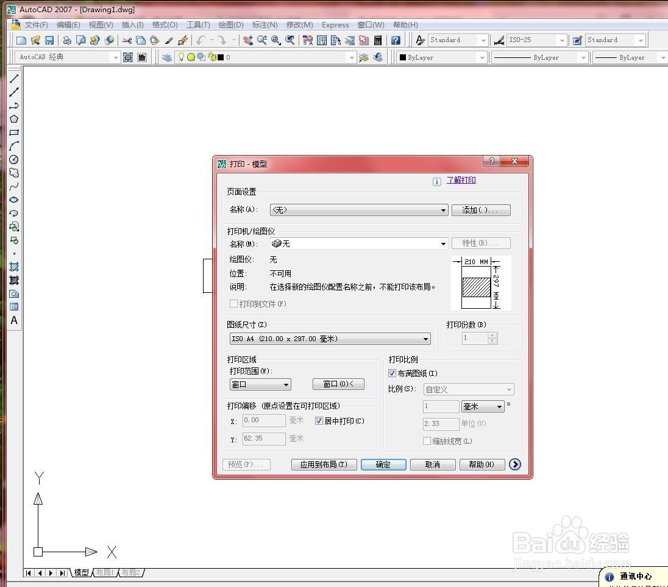Select the Ellipse tool
Screen dimensions: 668x587
click(x=14, y=200)
